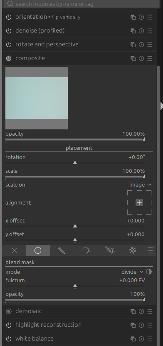Image resolution: width=163 pixels, height=346 pixels.
Task: Open presets menu for orientation module
Action: [150, 17]
